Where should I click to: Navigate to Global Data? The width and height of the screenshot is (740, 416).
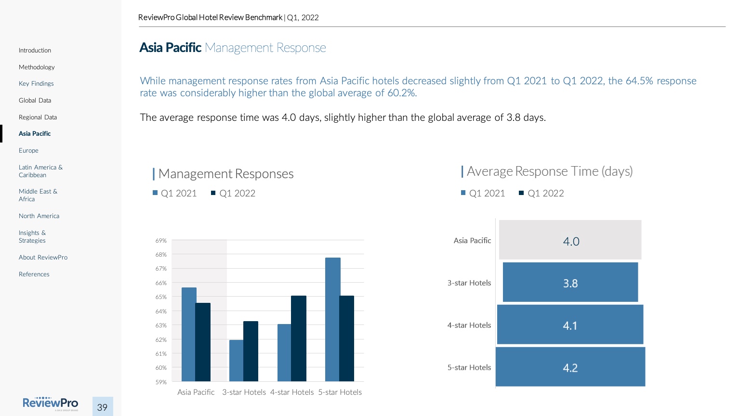click(35, 101)
